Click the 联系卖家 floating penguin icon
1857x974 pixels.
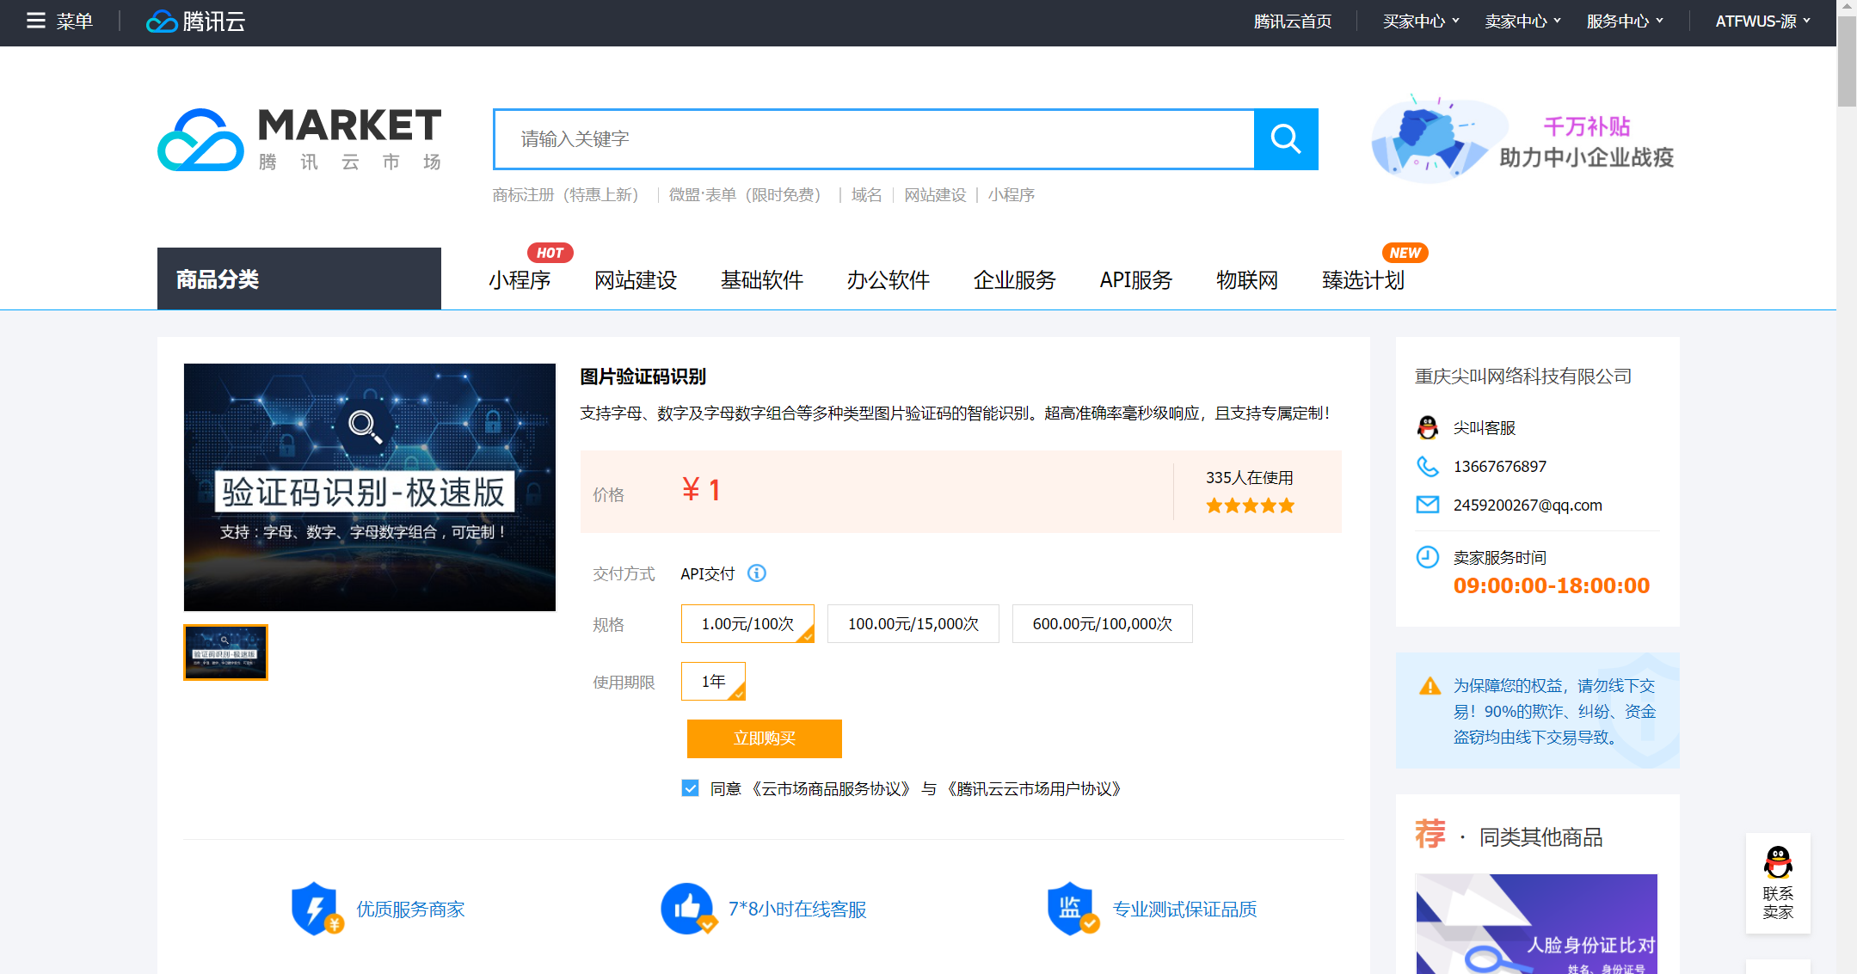(x=1777, y=862)
